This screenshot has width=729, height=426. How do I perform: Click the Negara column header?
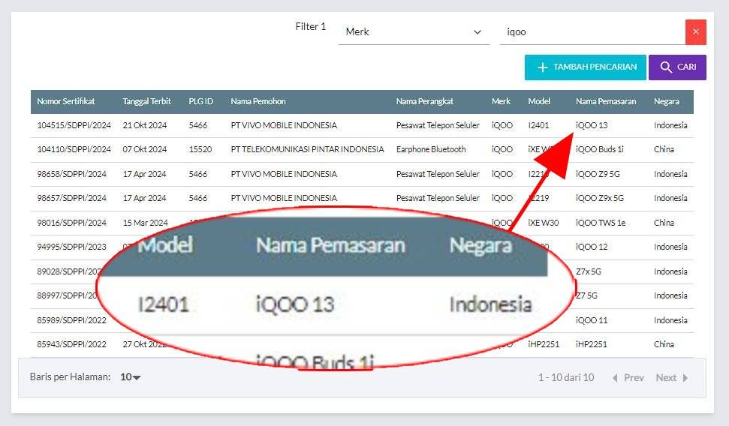tap(666, 101)
